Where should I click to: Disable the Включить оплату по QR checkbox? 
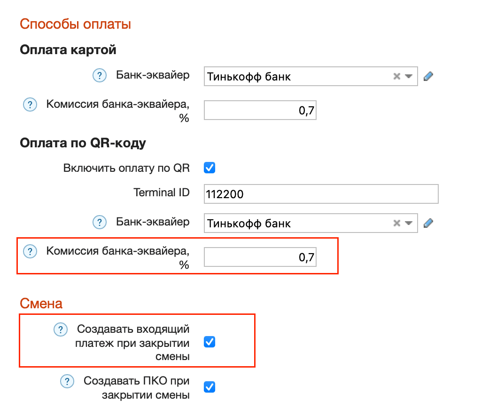pyautogui.click(x=209, y=168)
